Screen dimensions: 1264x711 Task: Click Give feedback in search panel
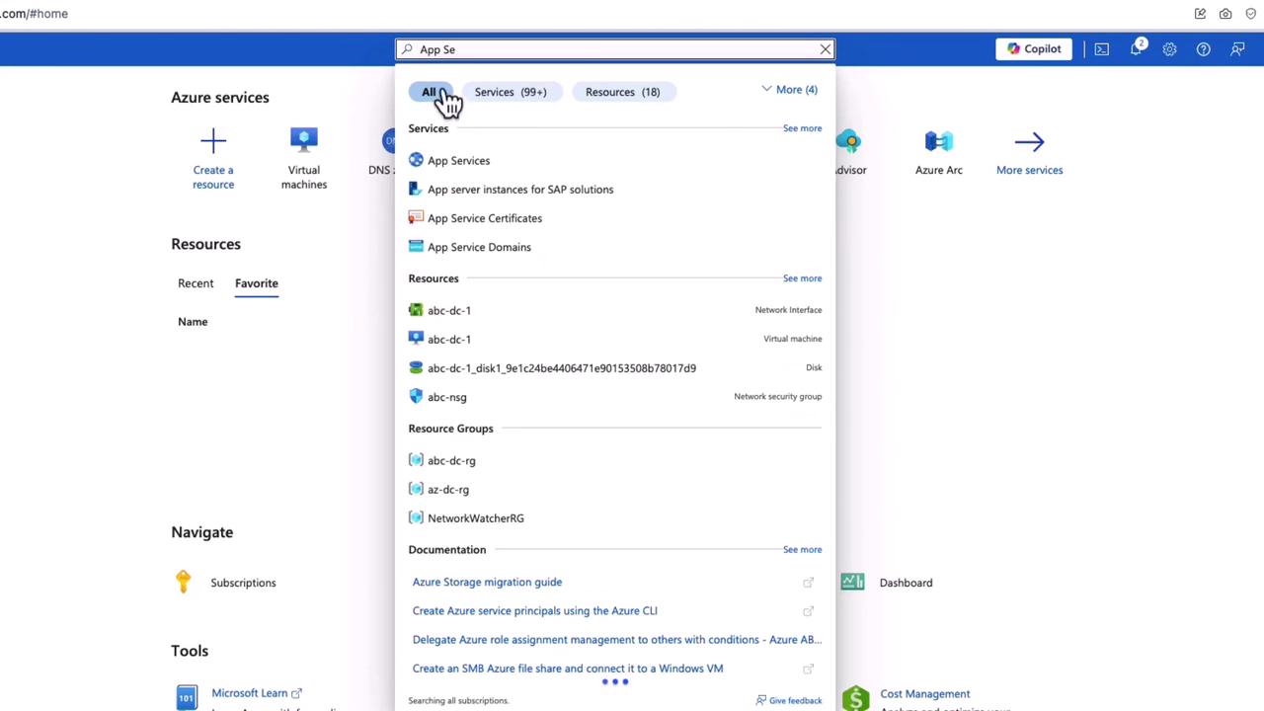pos(789,700)
